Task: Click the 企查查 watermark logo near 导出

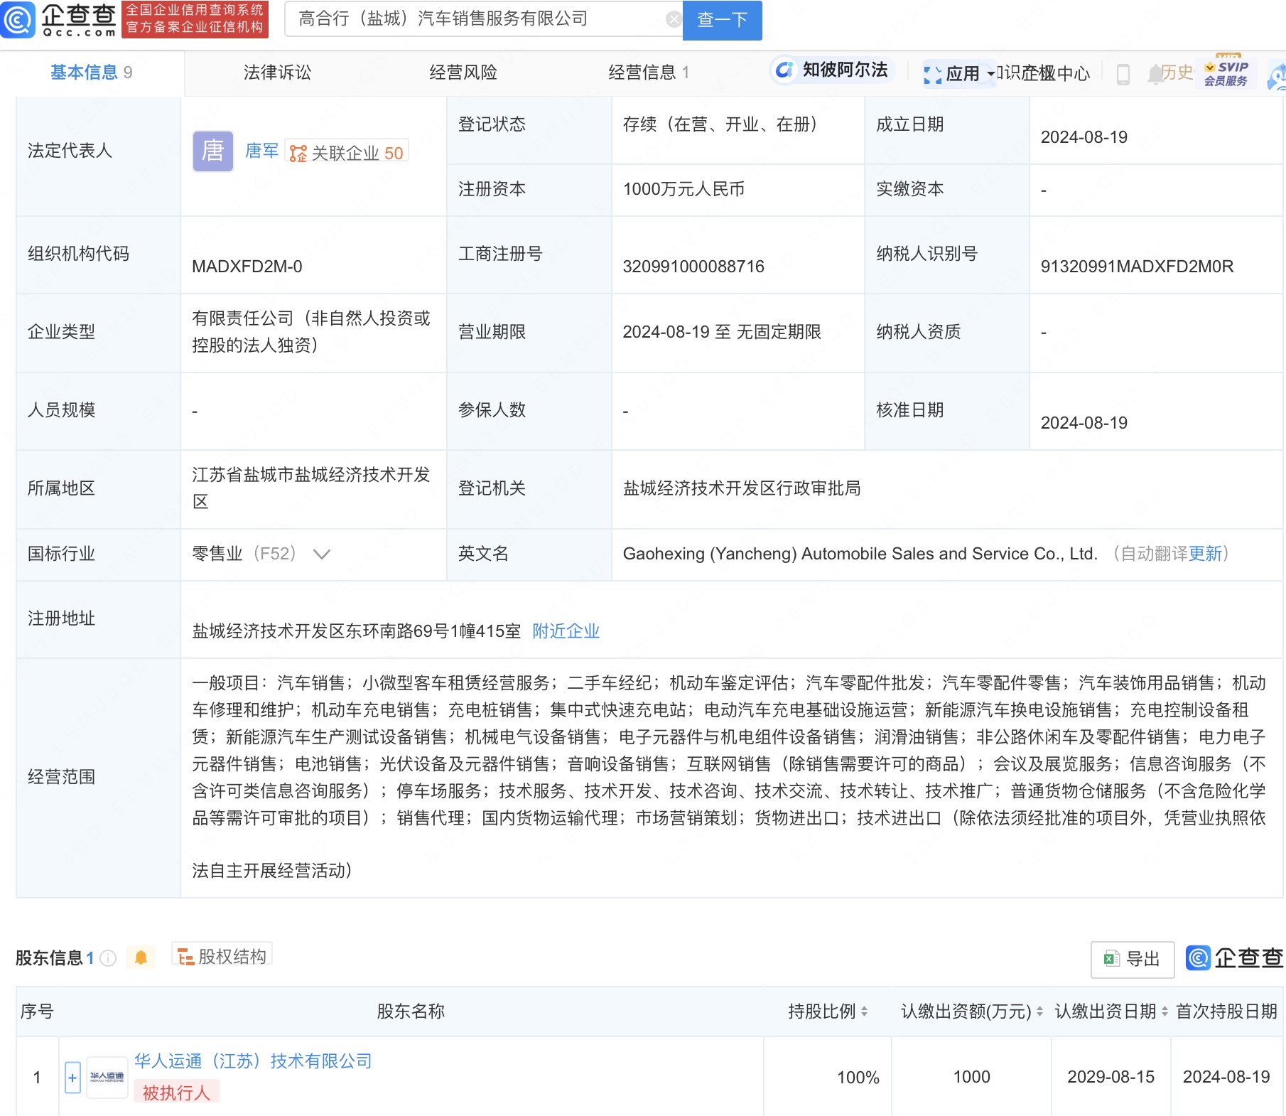Action: 1234,958
